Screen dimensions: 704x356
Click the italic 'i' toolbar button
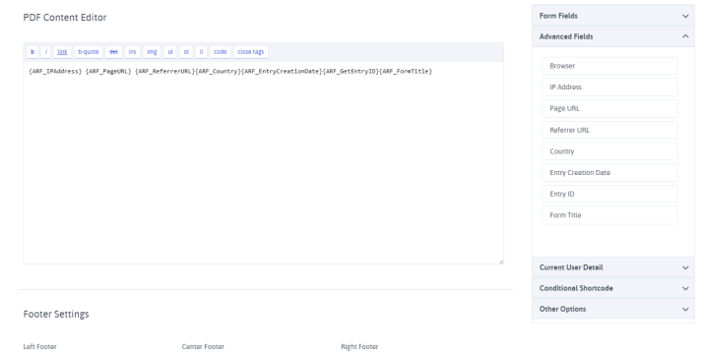pos(46,52)
